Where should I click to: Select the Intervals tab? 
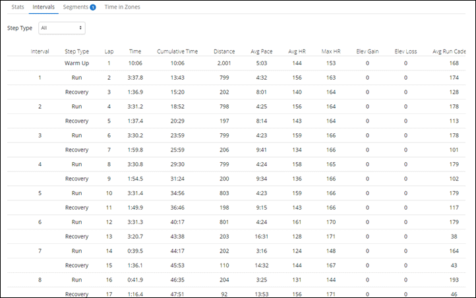44,7
